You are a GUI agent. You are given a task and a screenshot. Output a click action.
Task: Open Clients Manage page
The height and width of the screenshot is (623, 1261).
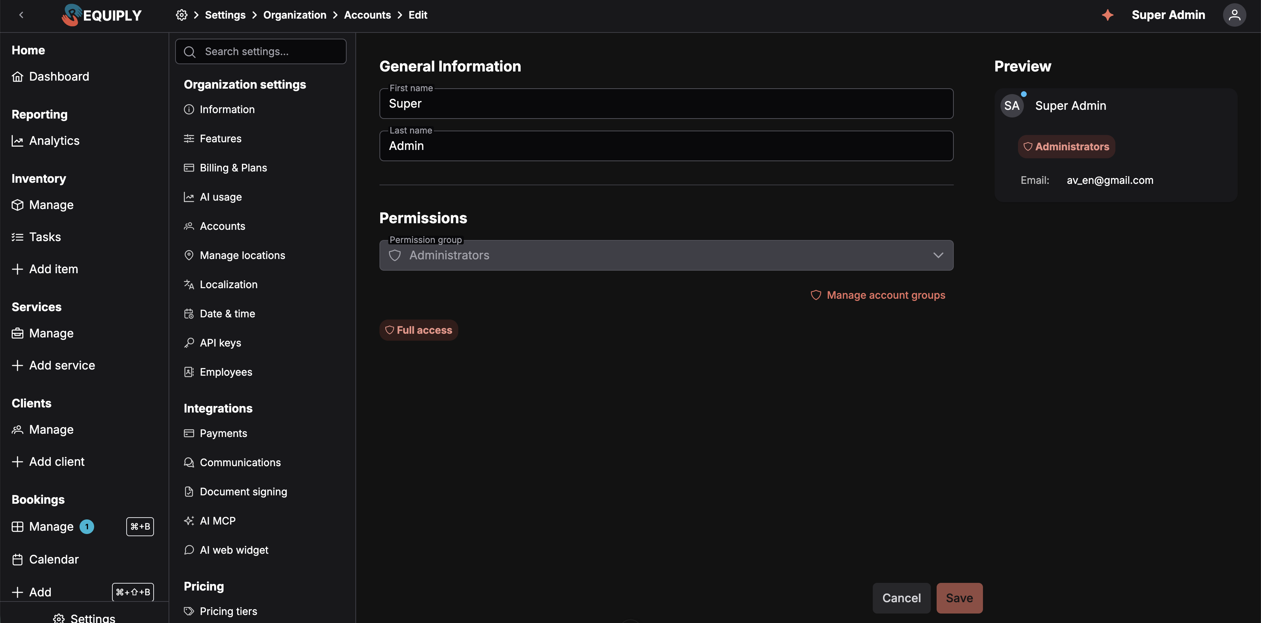click(43, 430)
